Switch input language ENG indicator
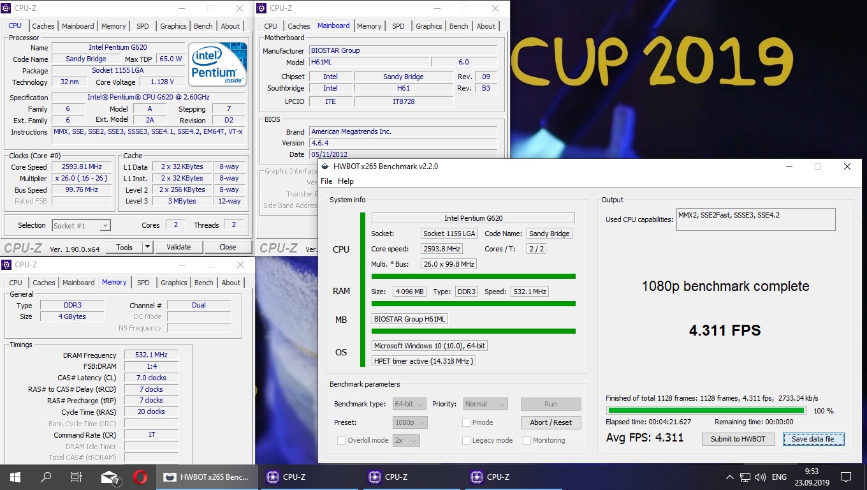 [779, 477]
